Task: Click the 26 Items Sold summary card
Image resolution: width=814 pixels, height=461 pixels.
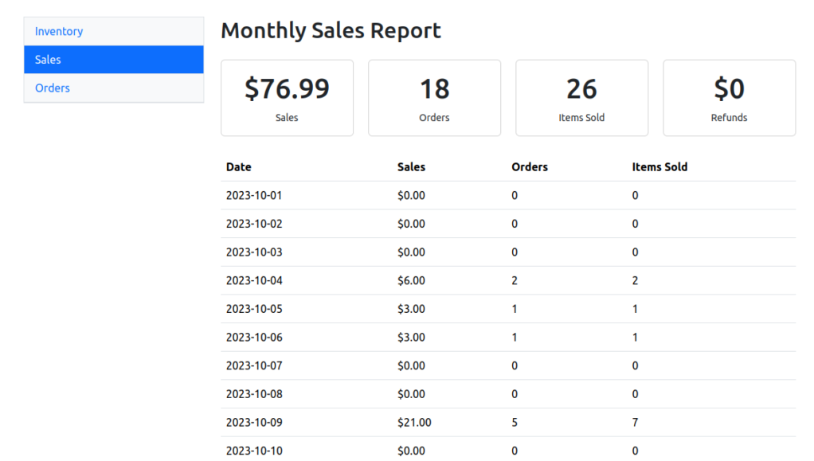Action: point(581,98)
